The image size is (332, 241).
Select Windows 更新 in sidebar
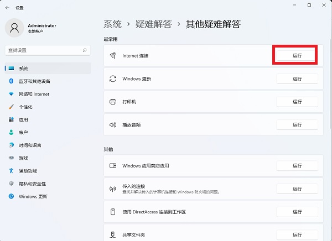coord(33,196)
